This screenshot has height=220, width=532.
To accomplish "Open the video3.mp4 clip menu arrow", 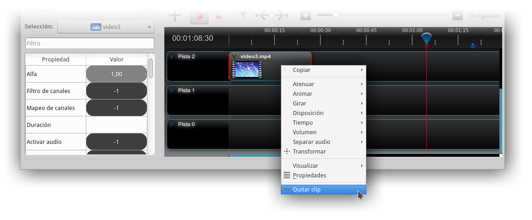I will pos(234,56).
